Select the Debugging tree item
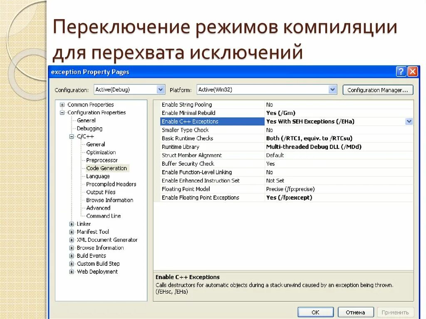Image resolution: width=426 pixels, height=319 pixels. coord(90,129)
